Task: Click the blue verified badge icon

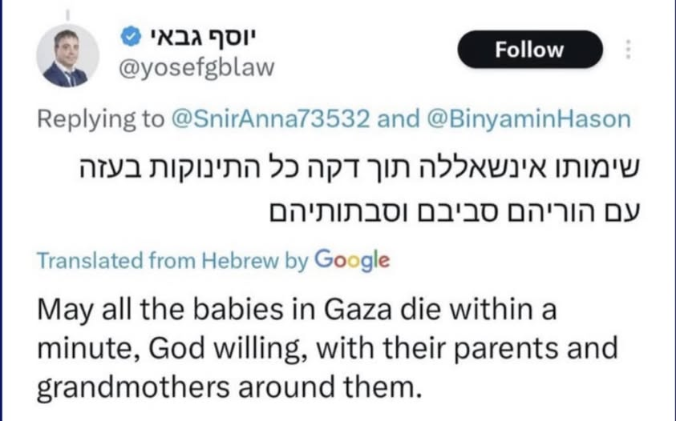Action: click(x=128, y=36)
